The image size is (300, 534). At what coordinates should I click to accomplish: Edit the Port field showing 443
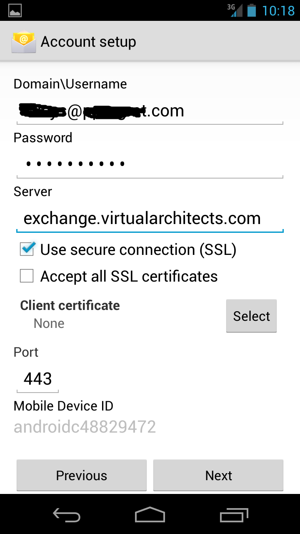click(37, 379)
